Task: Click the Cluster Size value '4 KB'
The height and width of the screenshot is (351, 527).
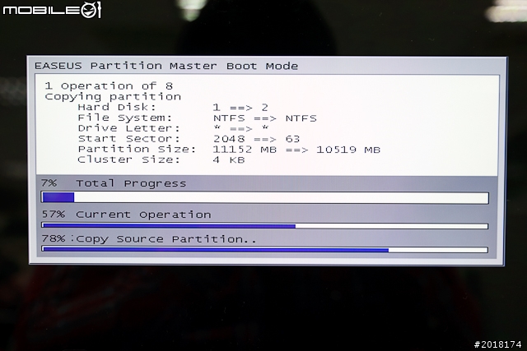Action: coord(229,159)
